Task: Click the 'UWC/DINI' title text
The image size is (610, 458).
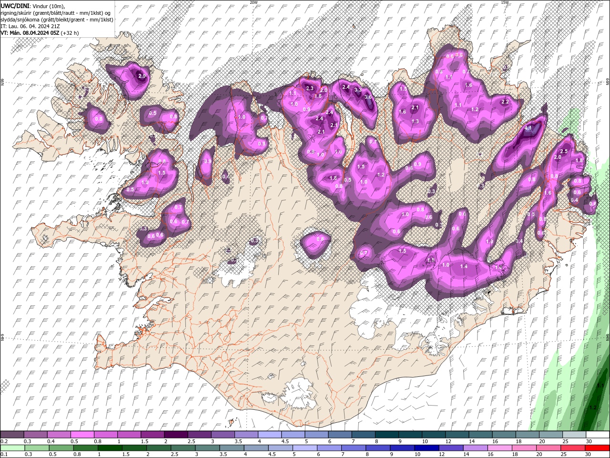Action: (15, 5)
